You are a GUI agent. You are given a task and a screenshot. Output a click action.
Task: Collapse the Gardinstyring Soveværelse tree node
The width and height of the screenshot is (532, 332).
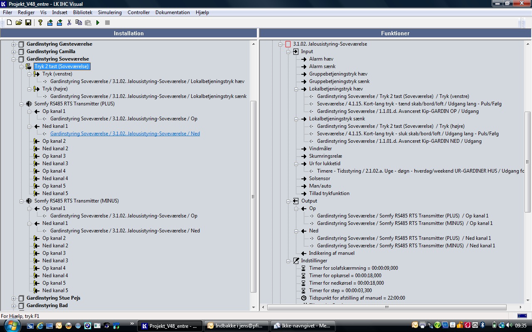(13, 59)
